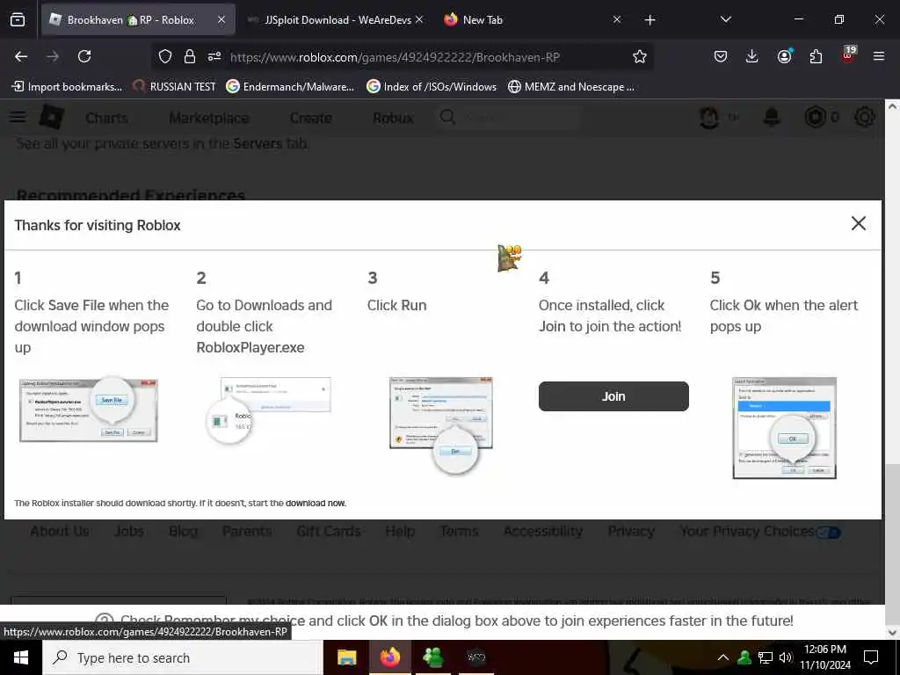Click the Robux balance icon

[815, 117]
